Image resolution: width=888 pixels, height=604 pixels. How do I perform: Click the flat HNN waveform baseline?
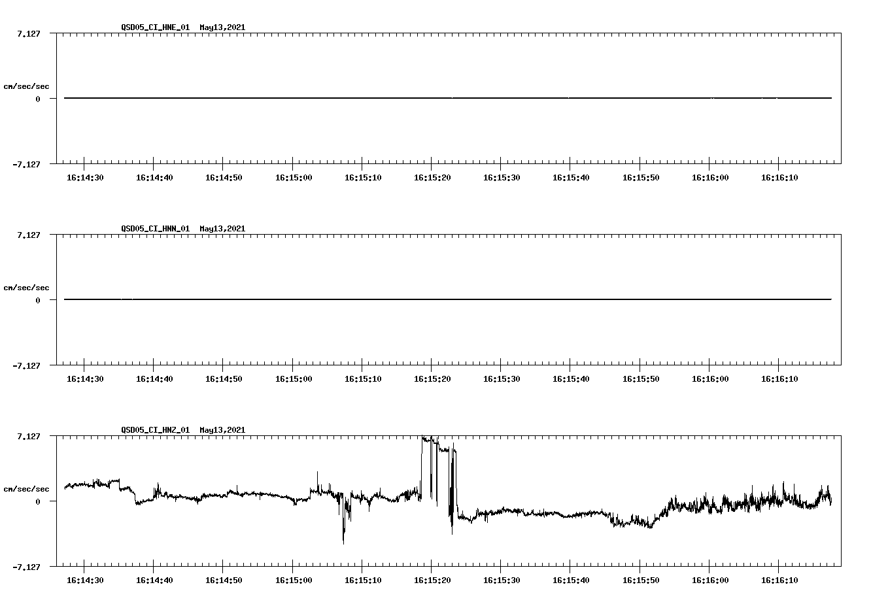pos(392,300)
